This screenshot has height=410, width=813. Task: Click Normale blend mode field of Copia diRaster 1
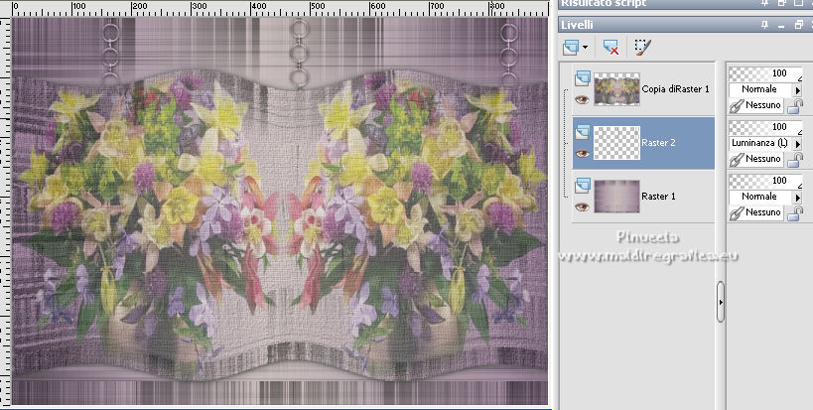click(x=760, y=89)
